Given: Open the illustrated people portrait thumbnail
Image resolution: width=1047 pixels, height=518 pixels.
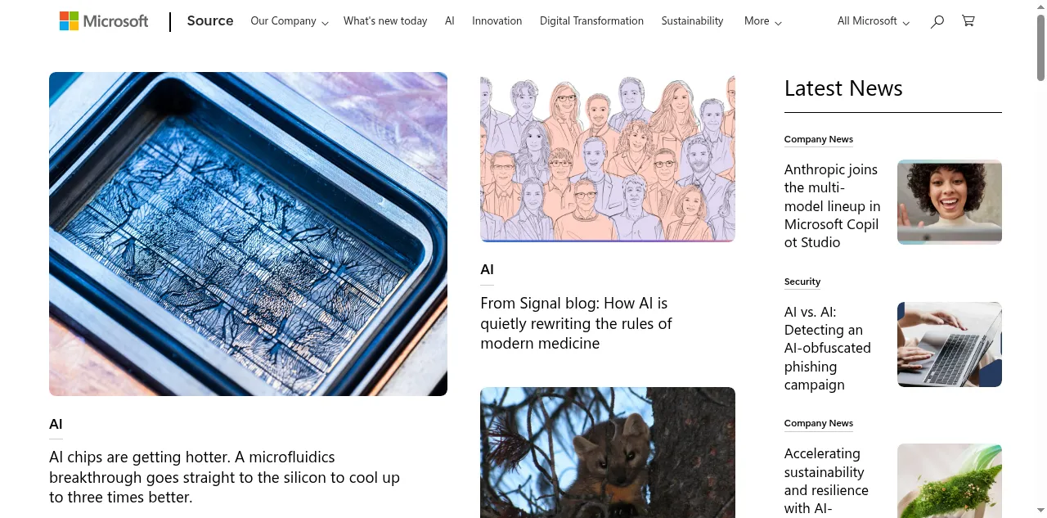Looking at the screenshot, I should (x=608, y=157).
